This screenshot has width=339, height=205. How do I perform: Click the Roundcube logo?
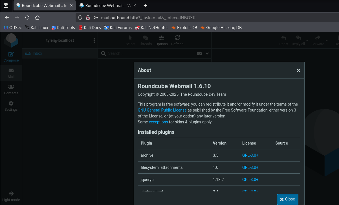tap(11, 40)
